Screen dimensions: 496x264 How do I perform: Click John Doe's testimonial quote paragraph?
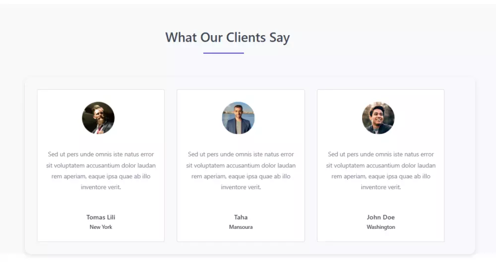coord(380,170)
